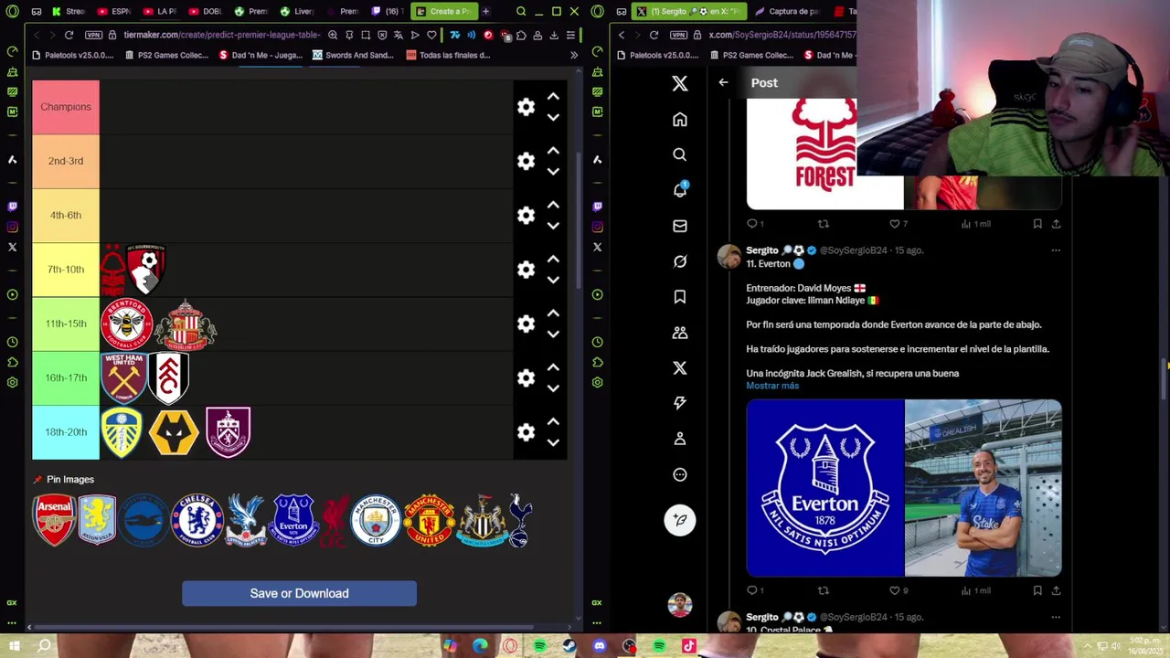1170x658 pixels.
Task: Click the tiermaker.com address bar
Action: pyautogui.click(x=222, y=35)
